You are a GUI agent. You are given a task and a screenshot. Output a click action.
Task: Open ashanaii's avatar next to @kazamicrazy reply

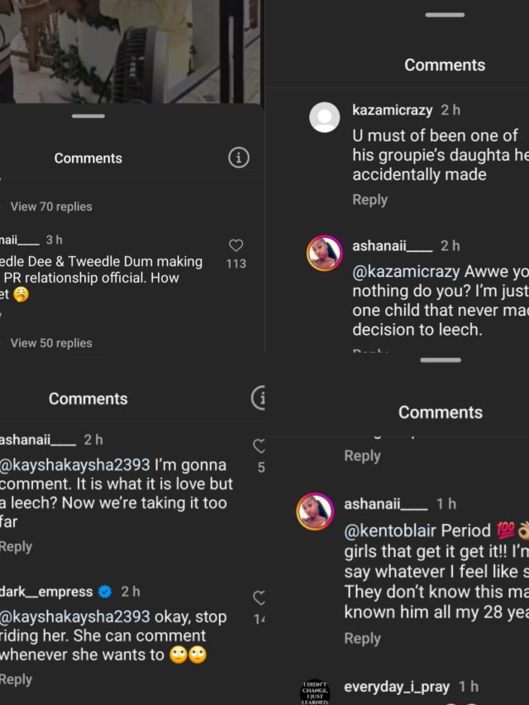point(325,253)
